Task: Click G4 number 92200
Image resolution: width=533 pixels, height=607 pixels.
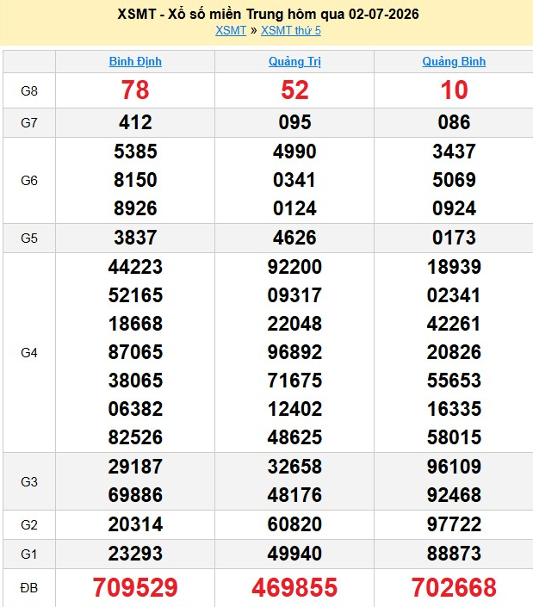Action: [x=294, y=267]
